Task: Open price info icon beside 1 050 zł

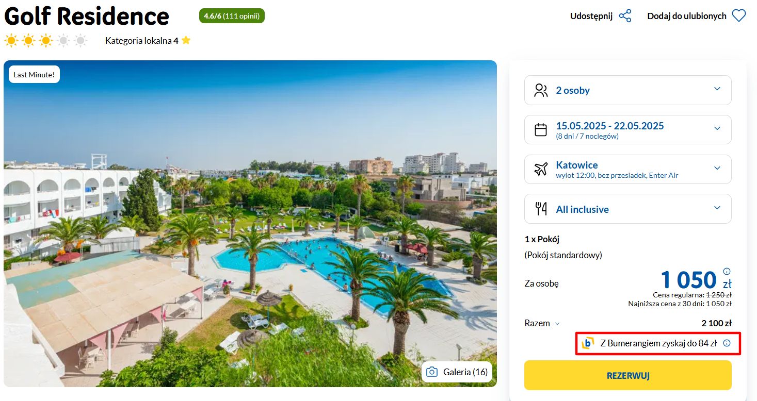Action: [x=727, y=272]
